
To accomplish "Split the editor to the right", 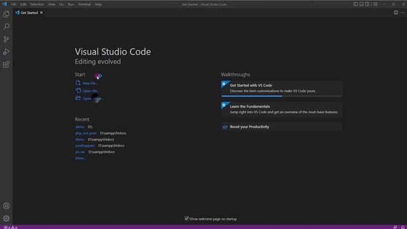I will pos(396,13).
